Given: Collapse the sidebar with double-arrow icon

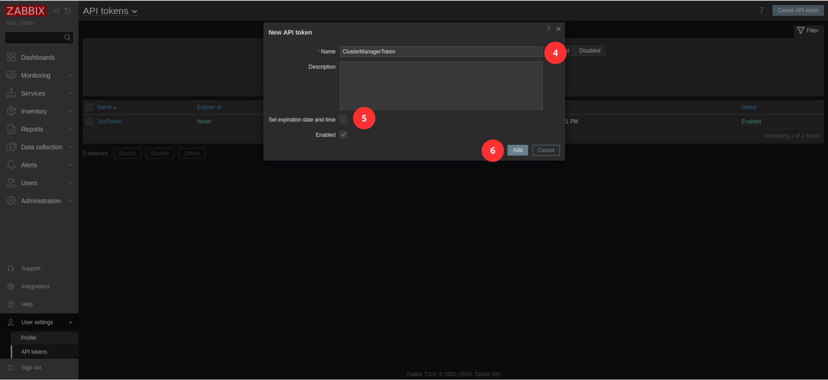Looking at the screenshot, I should pyautogui.click(x=57, y=11).
